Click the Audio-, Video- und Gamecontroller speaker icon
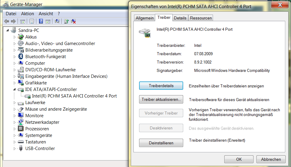This screenshot has height=167, width=291. 21,44
